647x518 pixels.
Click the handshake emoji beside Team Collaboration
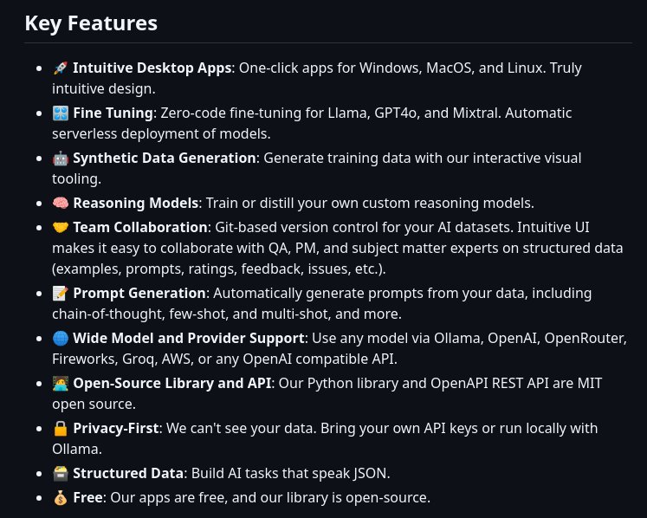61,228
